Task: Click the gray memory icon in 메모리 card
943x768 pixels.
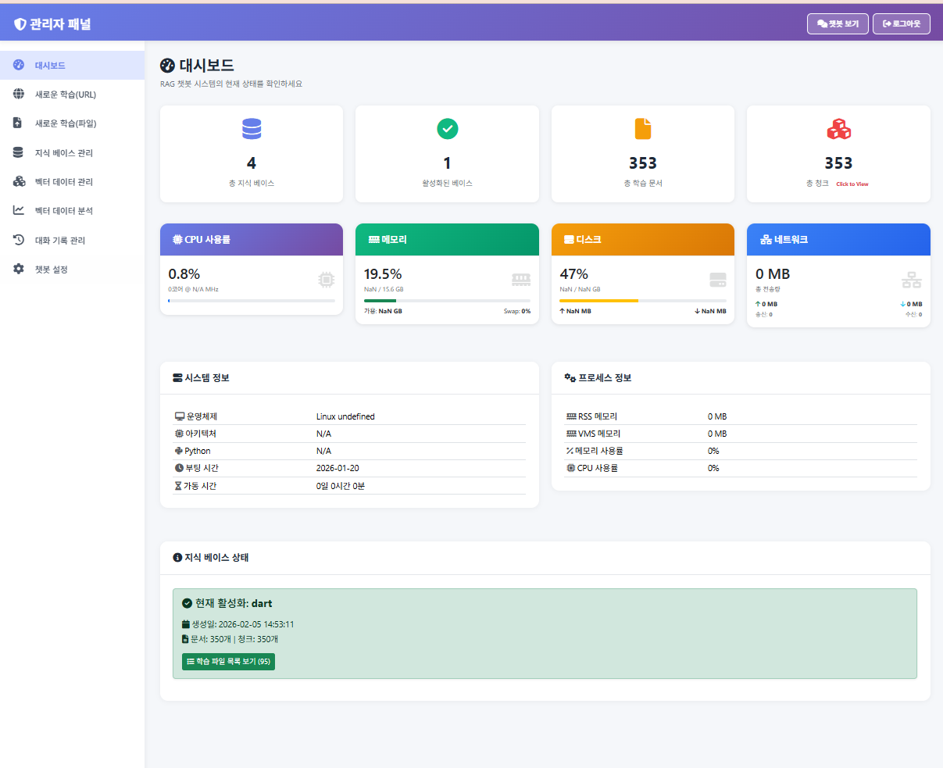Action: pyautogui.click(x=521, y=280)
